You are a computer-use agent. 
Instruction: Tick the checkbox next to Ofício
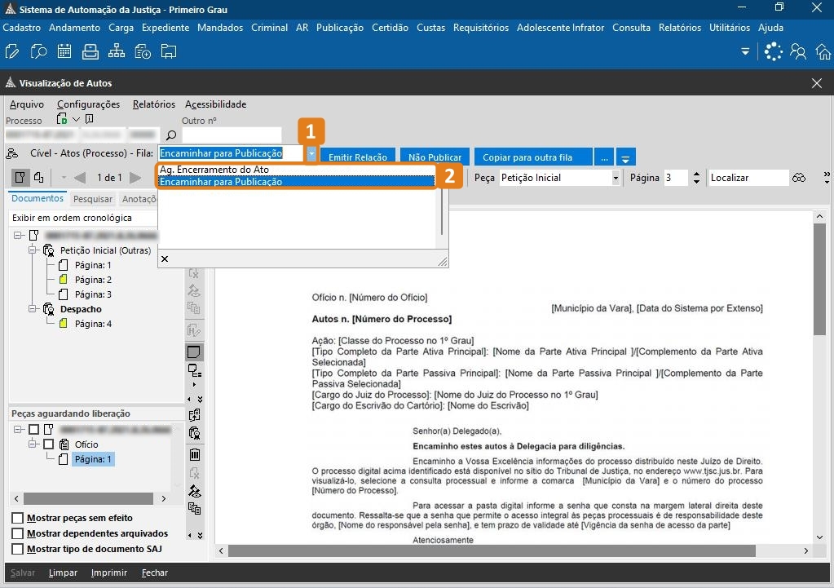[x=49, y=444]
